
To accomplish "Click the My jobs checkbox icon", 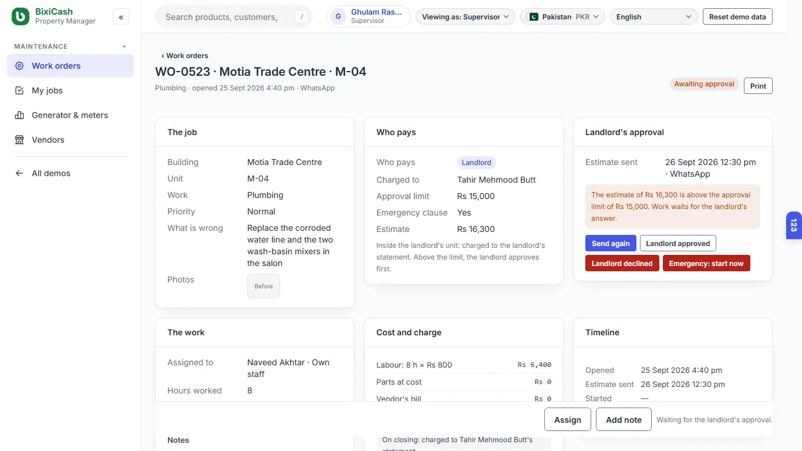I will click(x=19, y=90).
